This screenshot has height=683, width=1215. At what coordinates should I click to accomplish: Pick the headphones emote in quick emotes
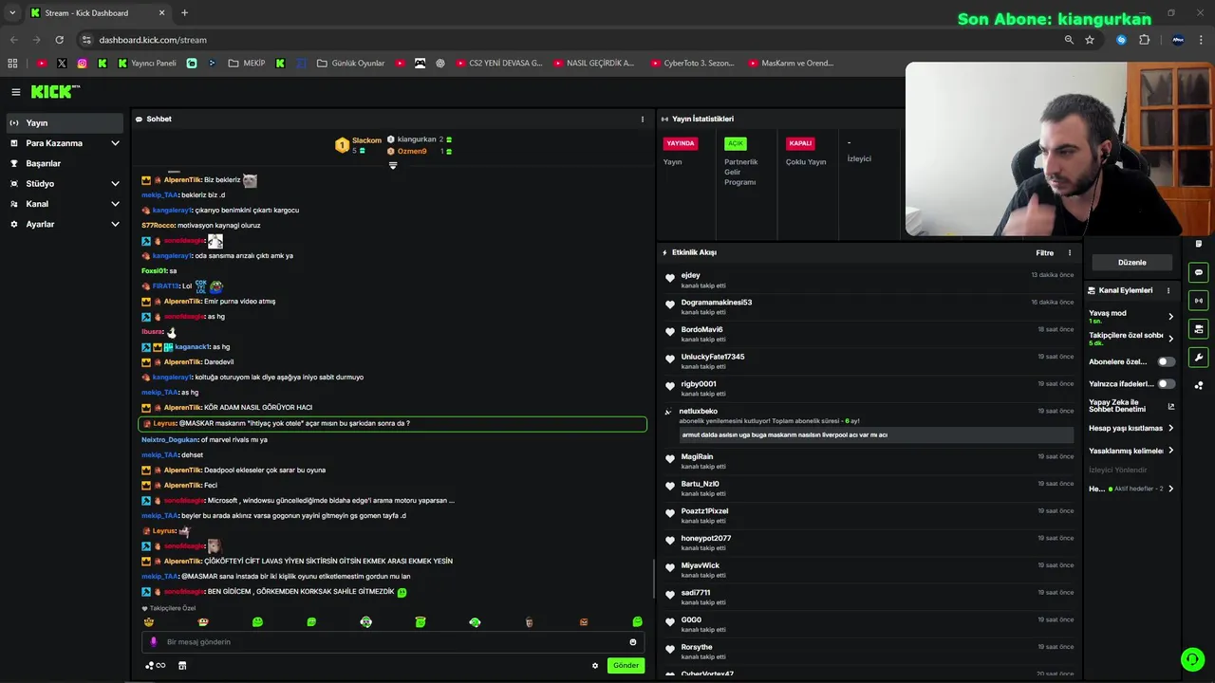point(365,622)
